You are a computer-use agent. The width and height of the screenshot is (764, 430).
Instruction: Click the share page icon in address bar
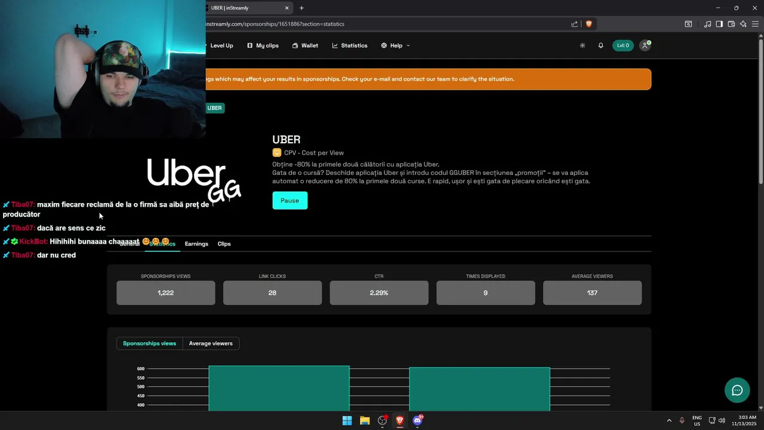[574, 24]
